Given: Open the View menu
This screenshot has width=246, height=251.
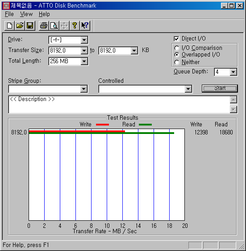Looking at the screenshot, I should click(26, 14).
